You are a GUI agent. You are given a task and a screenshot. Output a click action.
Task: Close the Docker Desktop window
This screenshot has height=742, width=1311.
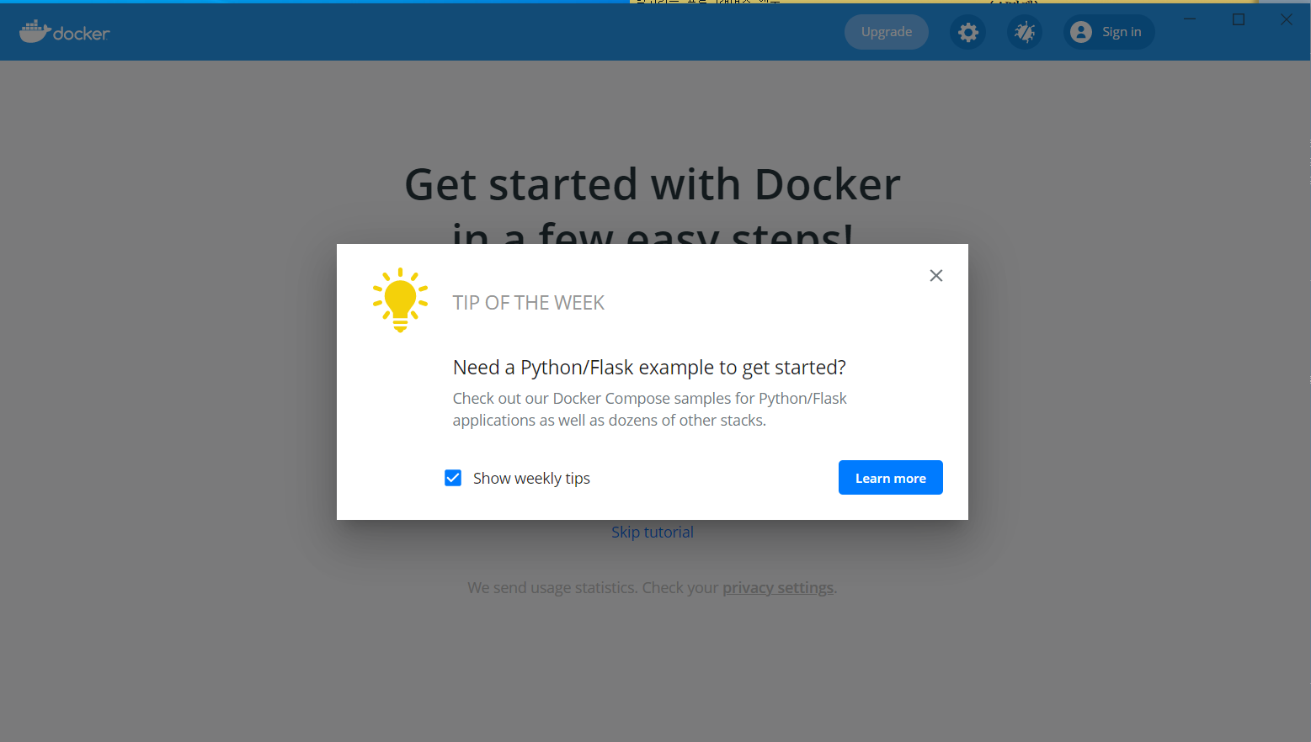tap(1286, 19)
